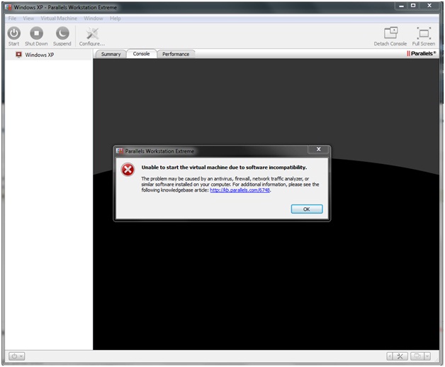The width and height of the screenshot is (445, 367).
Task: Click OK in the error dialog
Action: [x=307, y=209]
